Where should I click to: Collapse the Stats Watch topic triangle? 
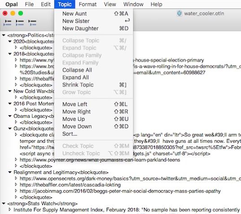(4, 204)
